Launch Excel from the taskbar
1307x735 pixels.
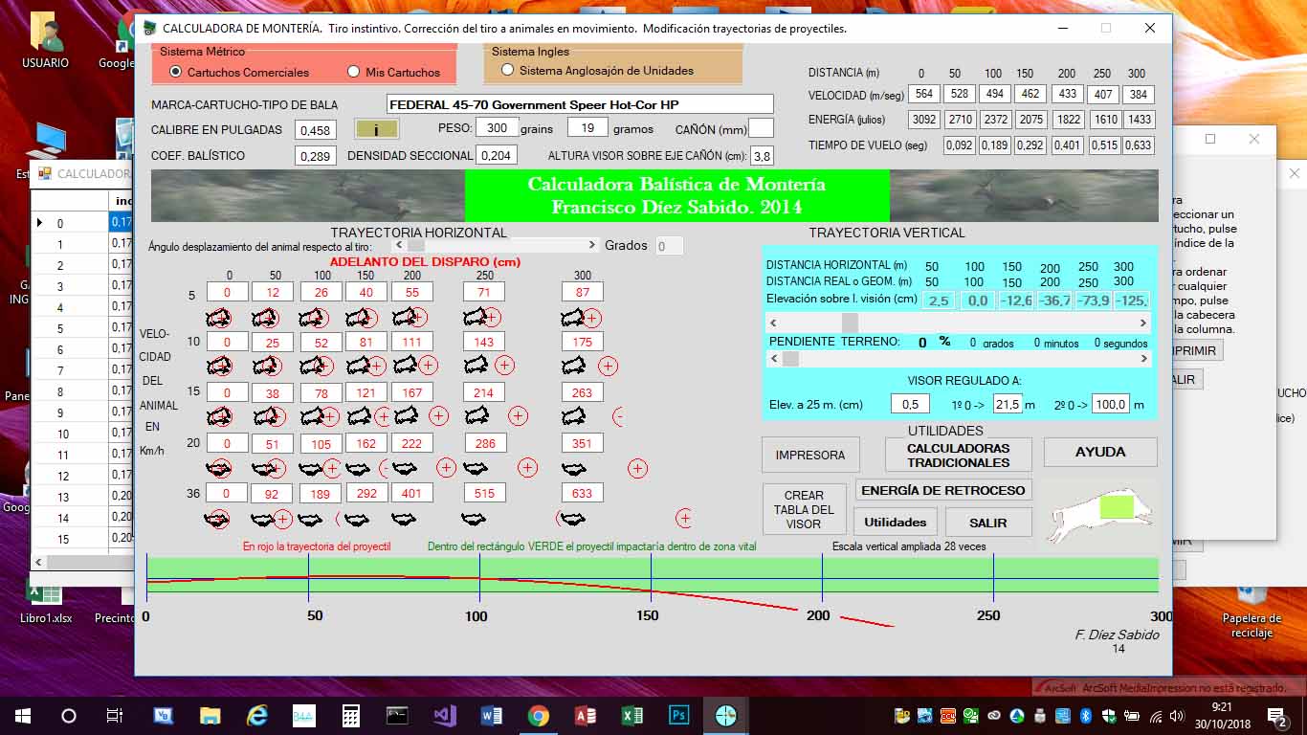point(631,715)
